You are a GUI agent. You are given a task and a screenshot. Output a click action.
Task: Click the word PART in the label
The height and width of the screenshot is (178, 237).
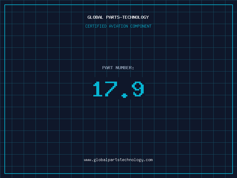click(108, 68)
